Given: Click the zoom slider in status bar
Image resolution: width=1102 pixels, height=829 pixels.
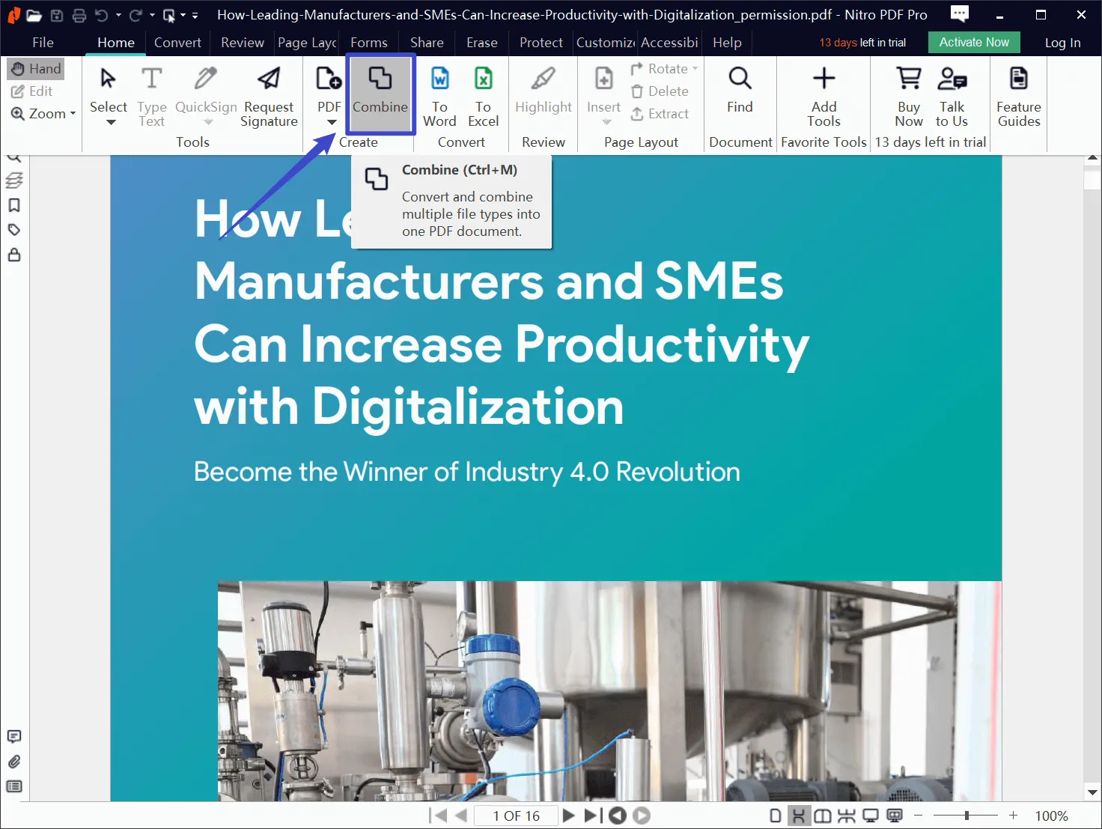Looking at the screenshot, I should (x=966, y=816).
